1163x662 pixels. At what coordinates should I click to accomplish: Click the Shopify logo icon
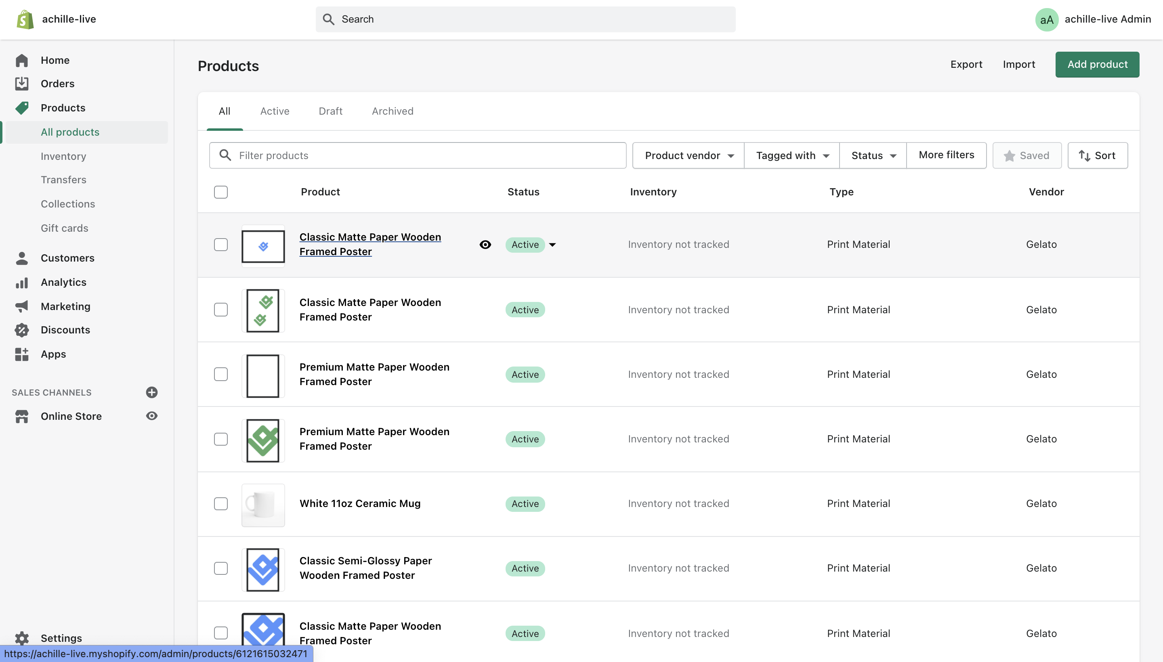[x=25, y=19]
